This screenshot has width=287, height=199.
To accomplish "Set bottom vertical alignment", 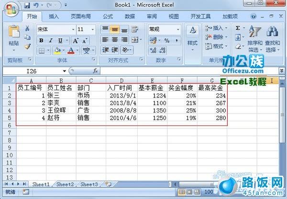I will [x=124, y=29].
